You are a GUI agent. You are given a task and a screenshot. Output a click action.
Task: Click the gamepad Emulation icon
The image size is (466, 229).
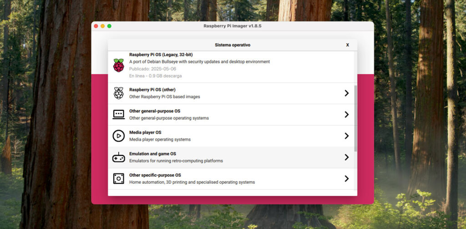[x=118, y=157]
